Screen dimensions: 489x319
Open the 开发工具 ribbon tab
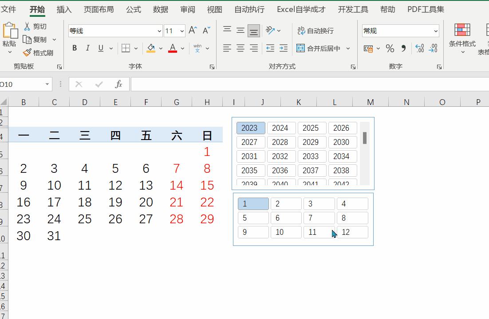(x=353, y=9)
